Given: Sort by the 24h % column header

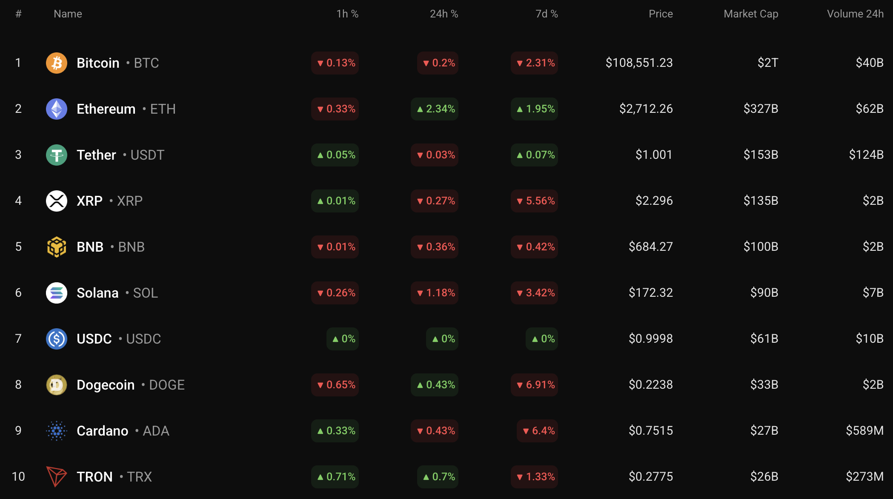Looking at the screenshot, I should 444,14.
